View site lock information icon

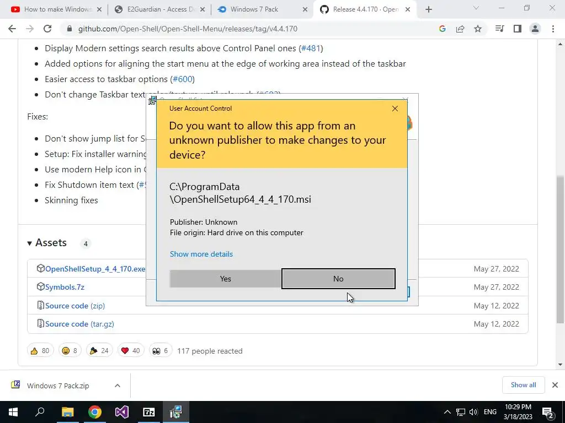click(70, 29)
